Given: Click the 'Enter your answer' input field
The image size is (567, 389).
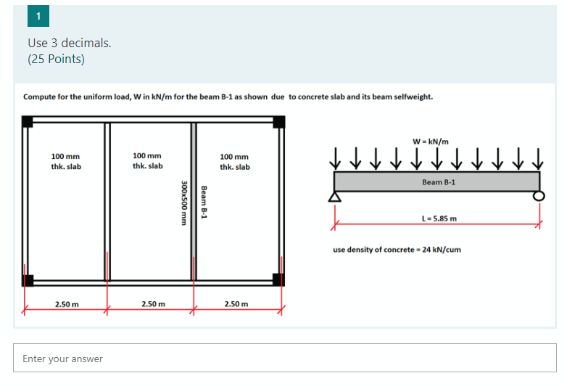Looking at the screenshot, I should (x=284, y=358).
